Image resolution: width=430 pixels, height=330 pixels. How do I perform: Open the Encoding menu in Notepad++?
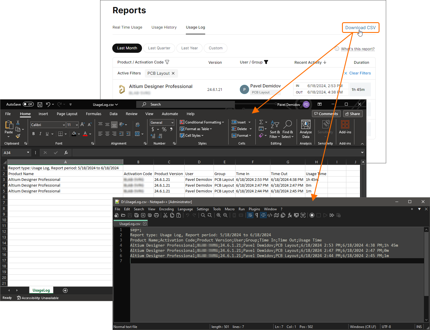click(x=166, y=209)
